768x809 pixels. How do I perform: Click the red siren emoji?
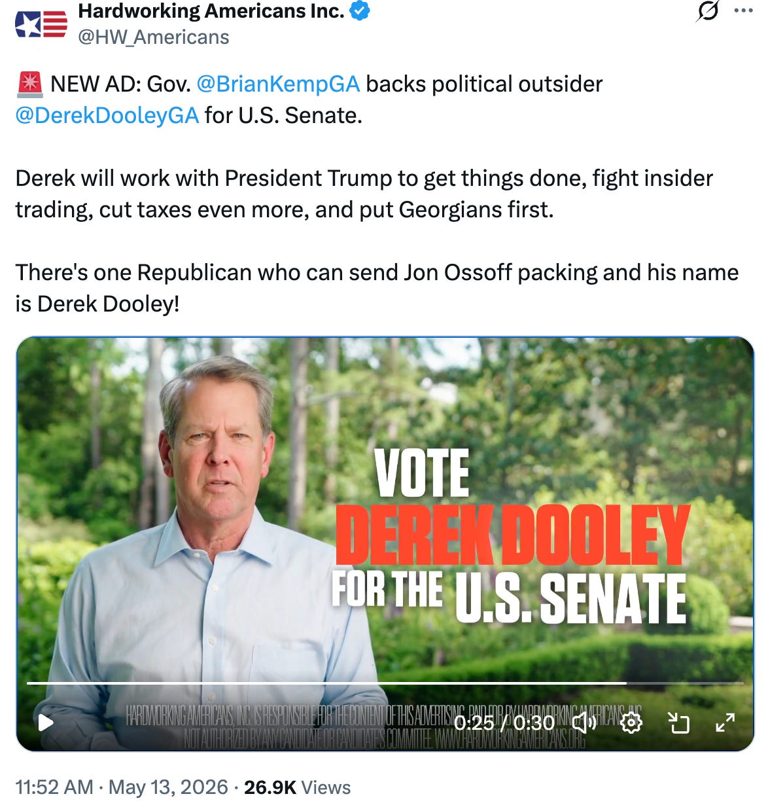pyautogui.click(x=29, y=84)
